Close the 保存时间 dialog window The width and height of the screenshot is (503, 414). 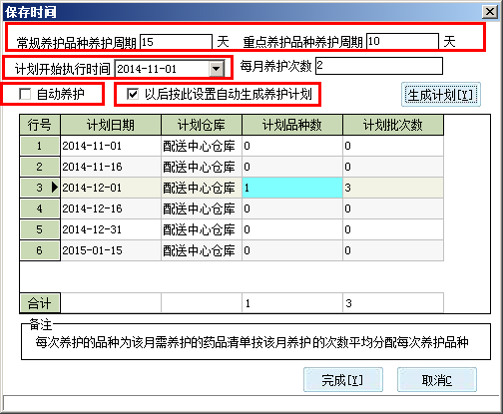click(x=490, y=12)
